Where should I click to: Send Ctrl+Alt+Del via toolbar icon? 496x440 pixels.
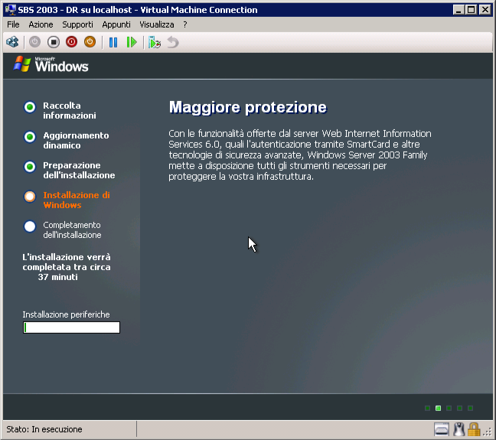(x=12, y=42)
